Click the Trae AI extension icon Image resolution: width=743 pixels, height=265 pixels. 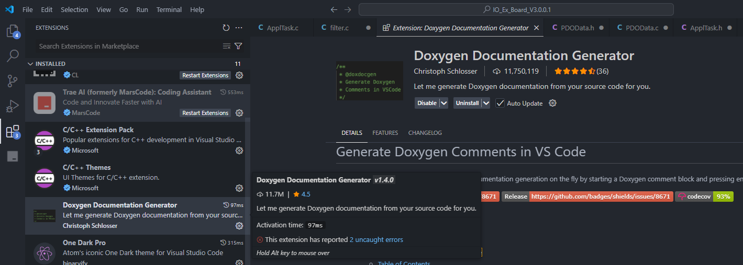point(45,102)
